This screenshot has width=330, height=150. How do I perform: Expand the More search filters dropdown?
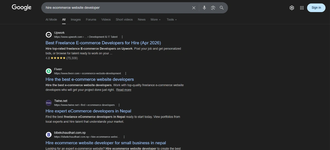pos(156,19)
